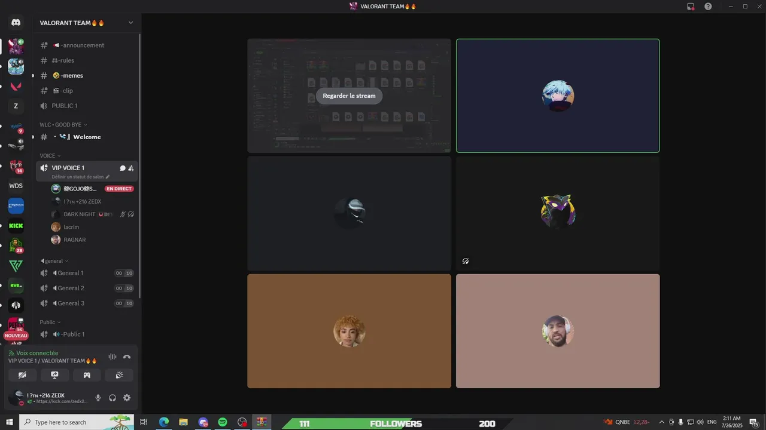Join General 3 voice channel
Screen dimensions: 766x430
pyautogui.click(x=87, y=303)
